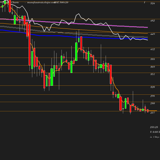Click the munafasutra website watermark text

(41, 3)
